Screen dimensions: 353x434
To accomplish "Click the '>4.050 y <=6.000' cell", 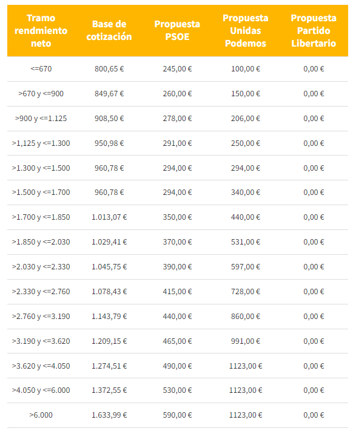I will (x=41, y=390).
